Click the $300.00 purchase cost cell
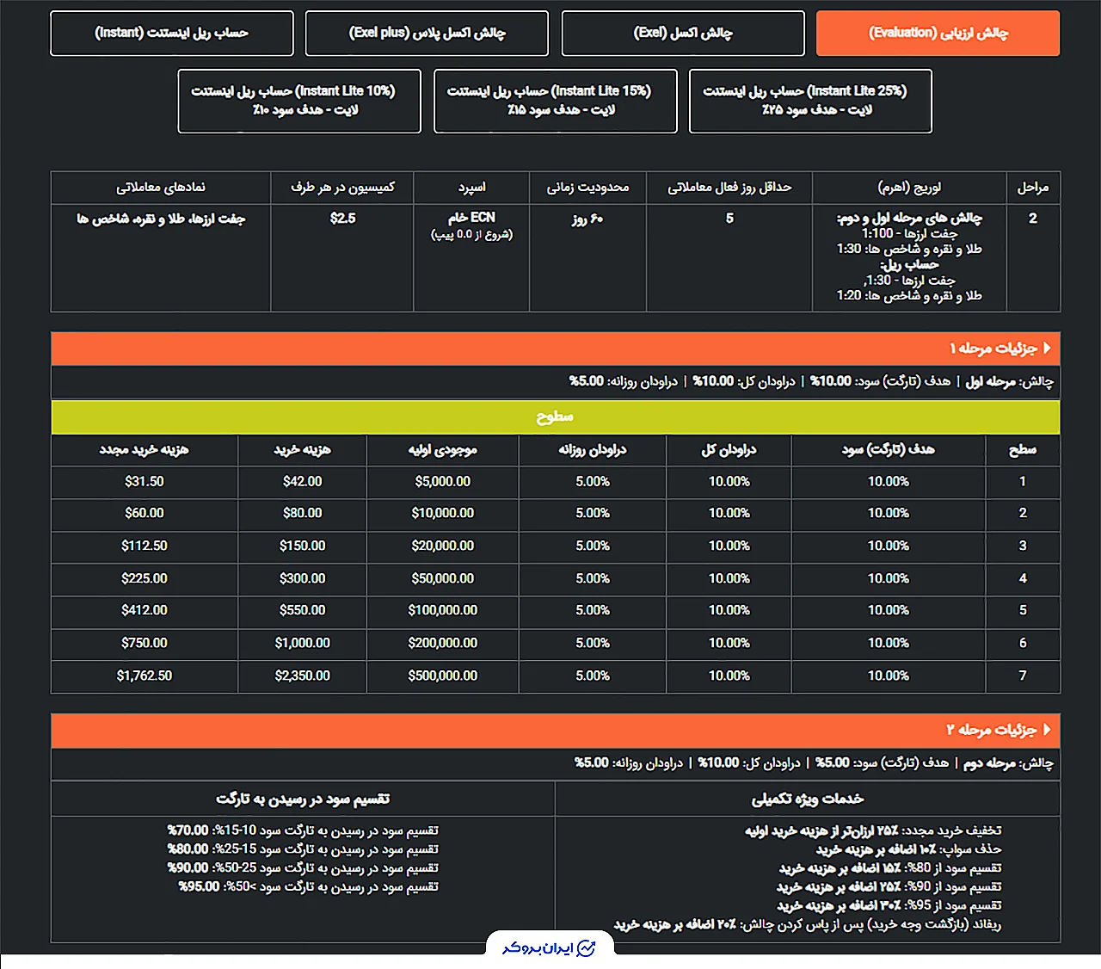 pyautogui.click(x=303, y=579)
